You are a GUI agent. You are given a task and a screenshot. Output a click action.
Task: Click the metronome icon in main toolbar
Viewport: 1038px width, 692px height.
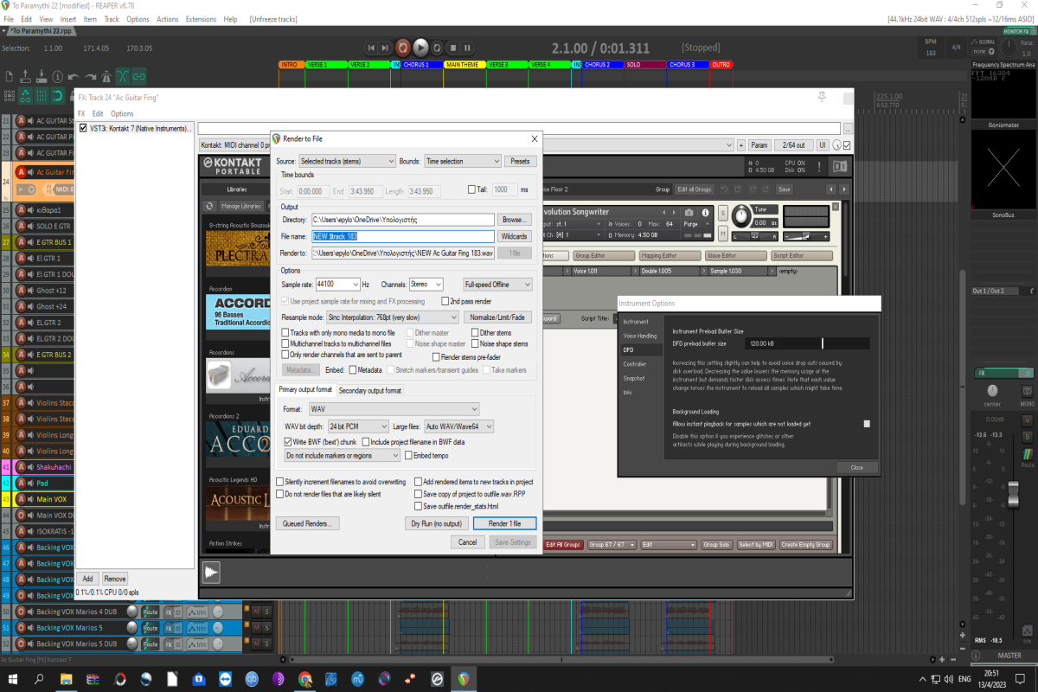click(106, 76)
